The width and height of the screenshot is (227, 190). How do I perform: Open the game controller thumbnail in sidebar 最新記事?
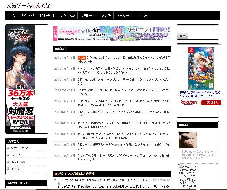point(188,140)
